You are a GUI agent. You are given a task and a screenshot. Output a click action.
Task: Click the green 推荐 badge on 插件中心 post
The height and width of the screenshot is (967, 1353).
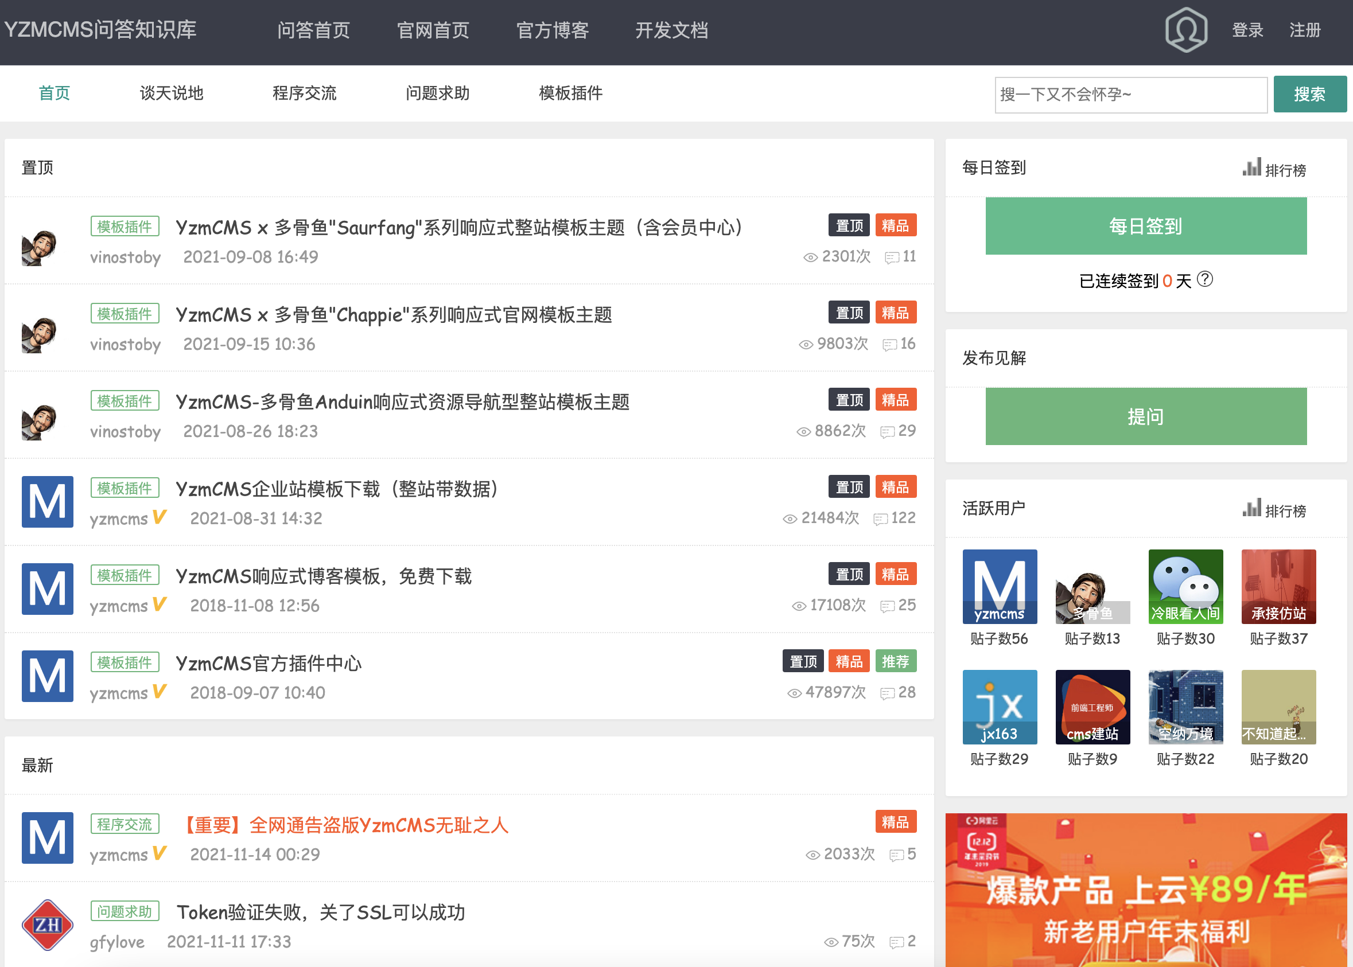click(x=896, y=661)
